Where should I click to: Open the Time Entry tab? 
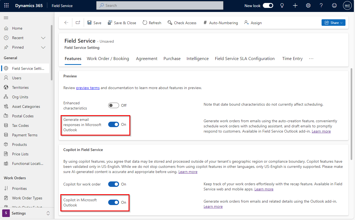tap(292, 59)
